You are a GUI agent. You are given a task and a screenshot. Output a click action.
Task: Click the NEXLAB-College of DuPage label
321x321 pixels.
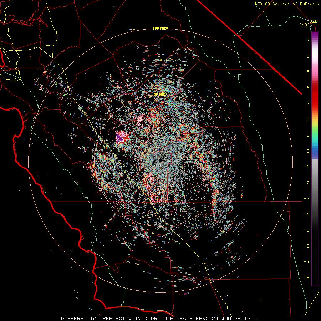click(x=285, y=4)
